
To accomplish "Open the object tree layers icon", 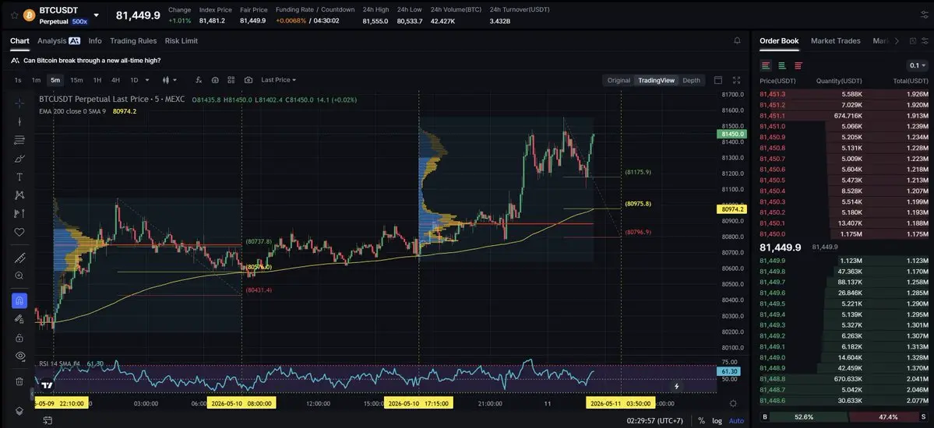I will (x=19, y=411).
